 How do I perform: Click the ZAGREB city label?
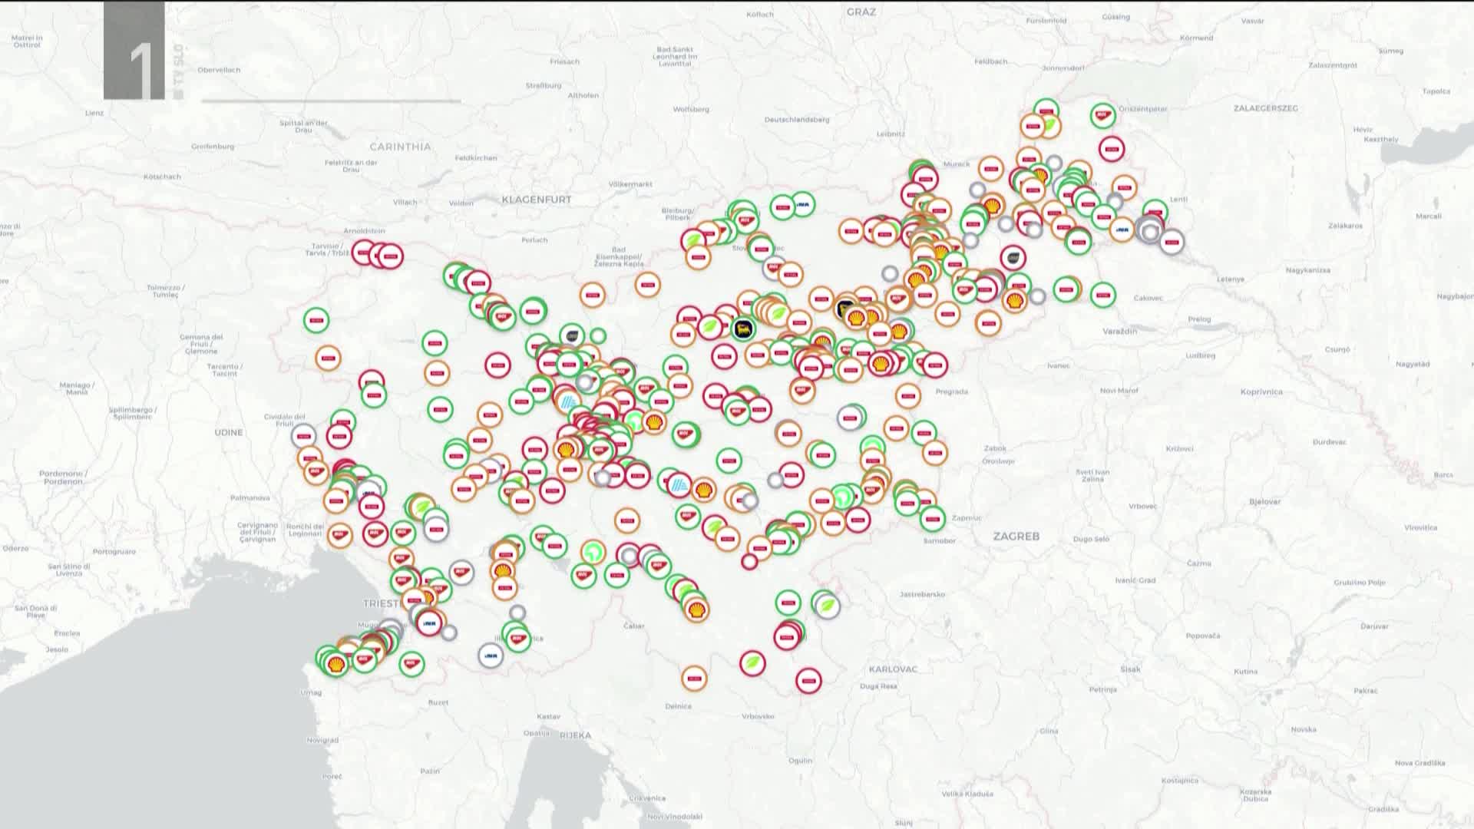pos(1016,537)
